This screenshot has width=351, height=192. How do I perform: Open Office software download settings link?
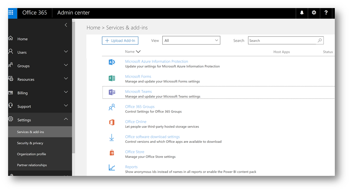[x=152, y=137]
